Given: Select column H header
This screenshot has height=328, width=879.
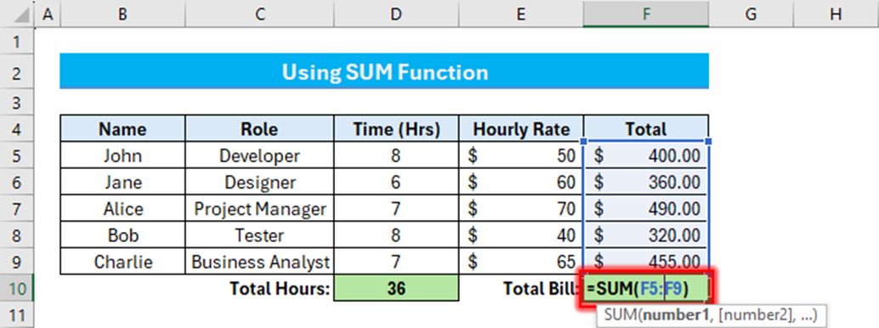Looking at the screenshot, I should click(x=836, y=14).
